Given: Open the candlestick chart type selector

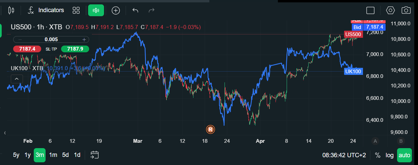Looking at the screenshot, I should pyautogui.click(x=11, y=10).
